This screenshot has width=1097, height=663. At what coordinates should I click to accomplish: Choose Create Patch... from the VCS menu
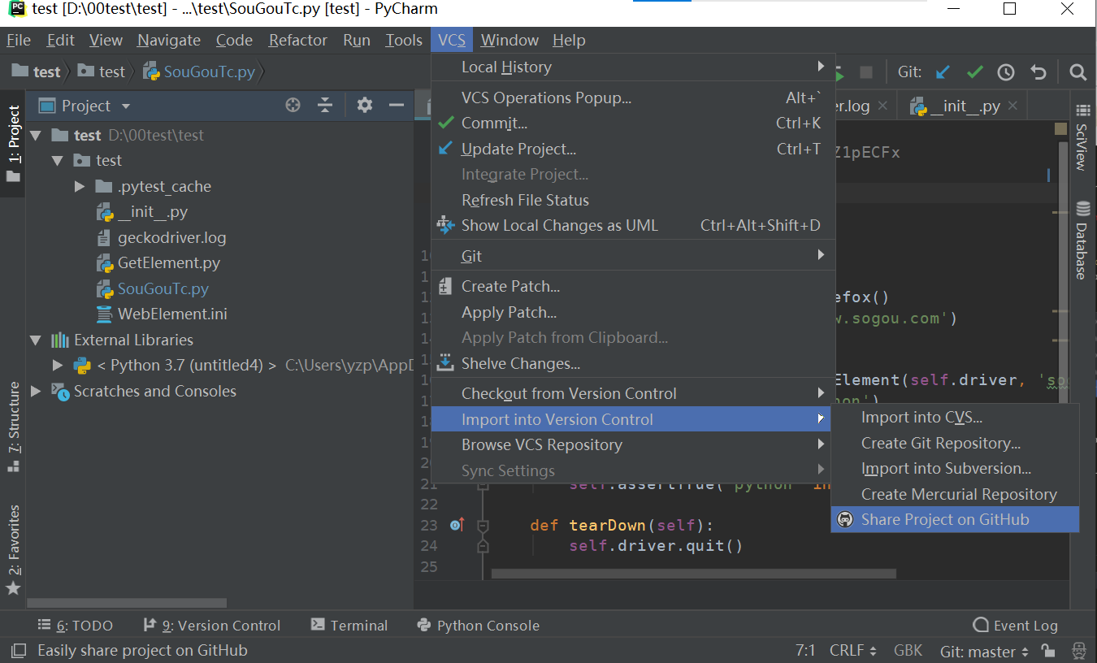pyautogui.click(x=633, y=287)
